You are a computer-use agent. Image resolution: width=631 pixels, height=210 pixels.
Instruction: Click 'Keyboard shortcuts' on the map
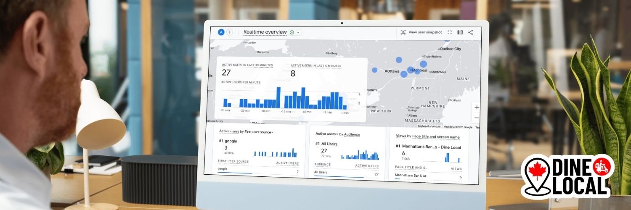click(x=429, y=126)
